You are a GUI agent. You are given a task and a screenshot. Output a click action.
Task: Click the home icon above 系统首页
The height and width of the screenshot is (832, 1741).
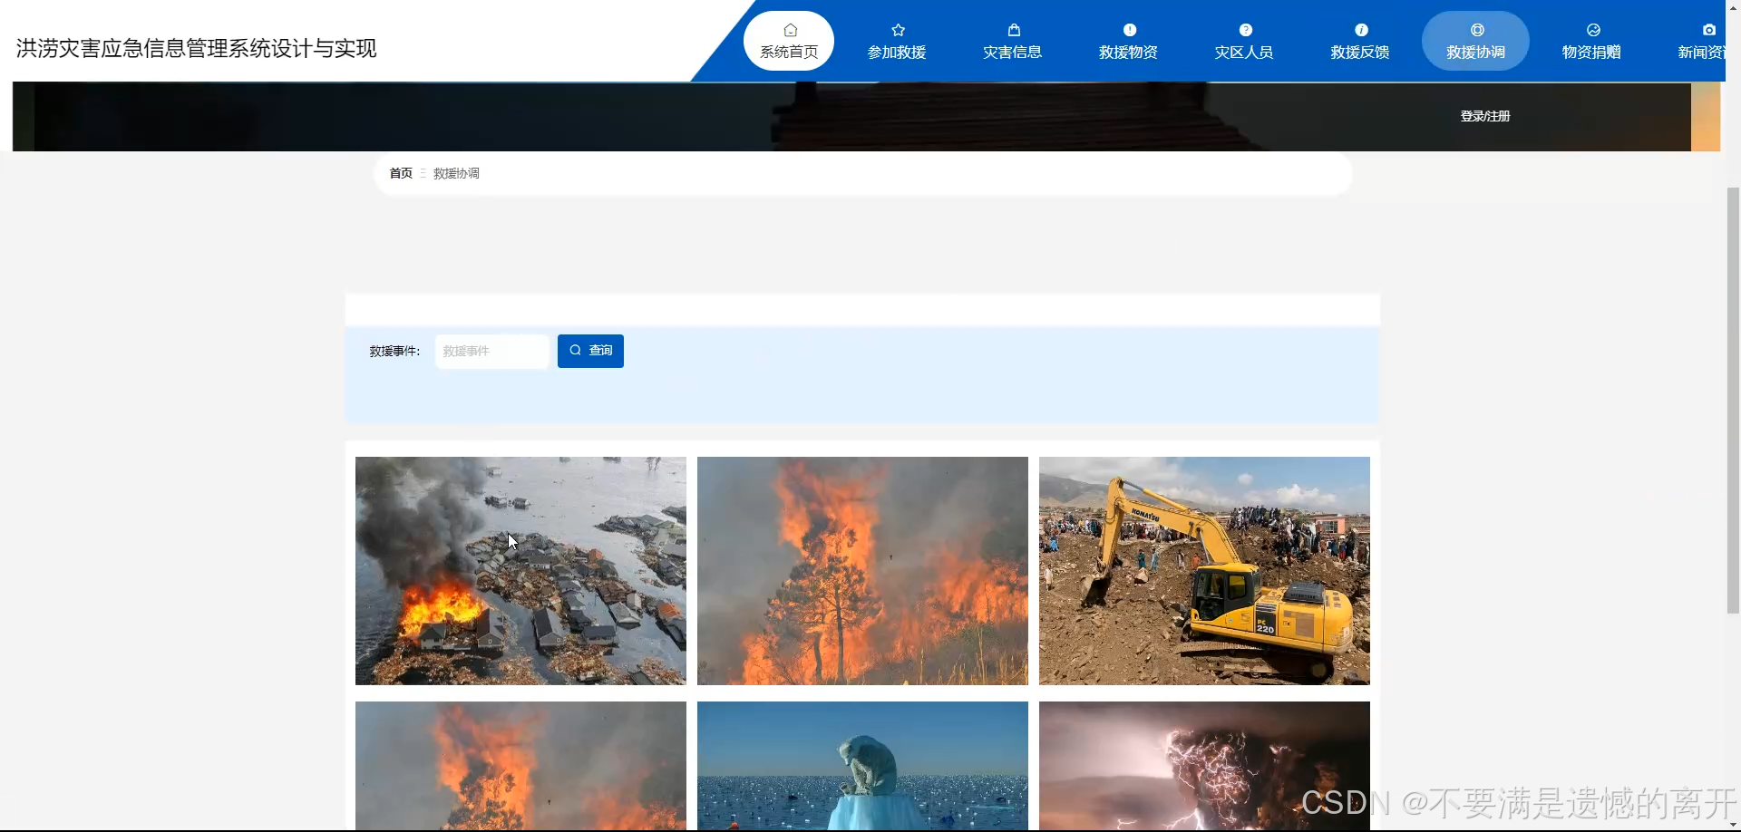pyautogui.click(x=790, y=30)
